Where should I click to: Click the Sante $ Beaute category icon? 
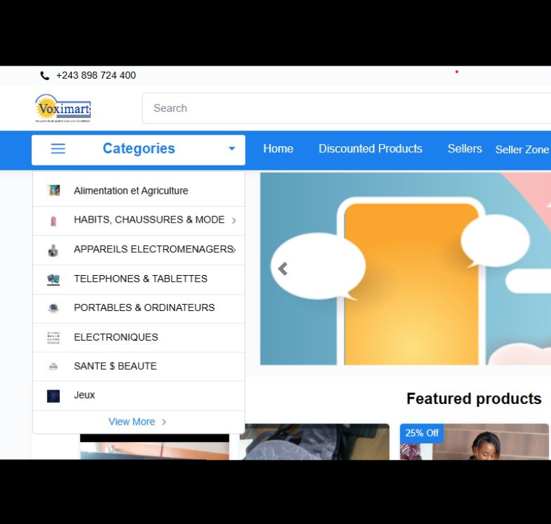pyautogui.click(x=54, y=367)
